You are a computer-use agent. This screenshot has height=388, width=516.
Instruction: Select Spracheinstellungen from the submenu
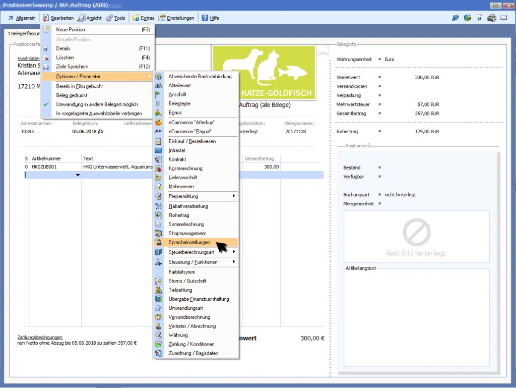point(189,243)
